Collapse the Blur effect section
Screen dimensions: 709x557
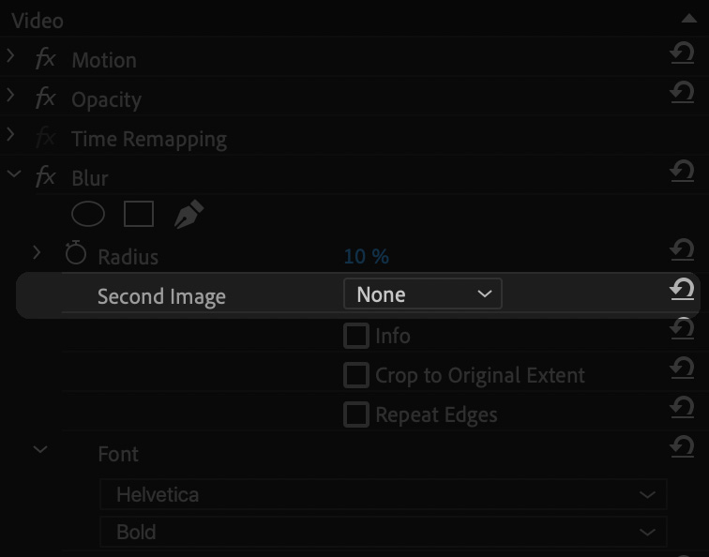tap(14, 173)
